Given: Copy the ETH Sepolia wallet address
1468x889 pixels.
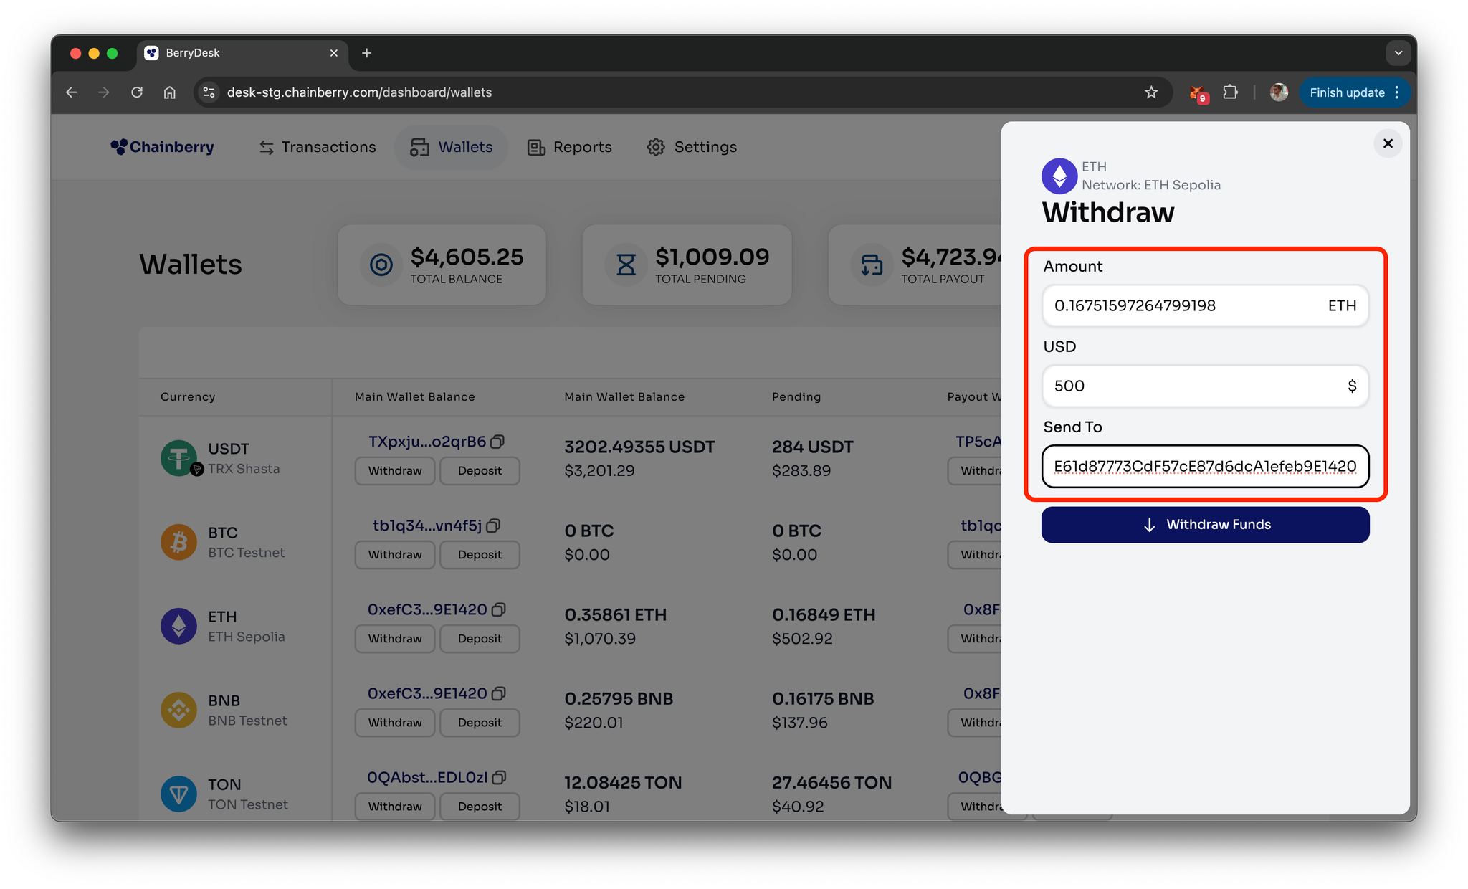Looking at the screenshot, I should tap(499, 609).
